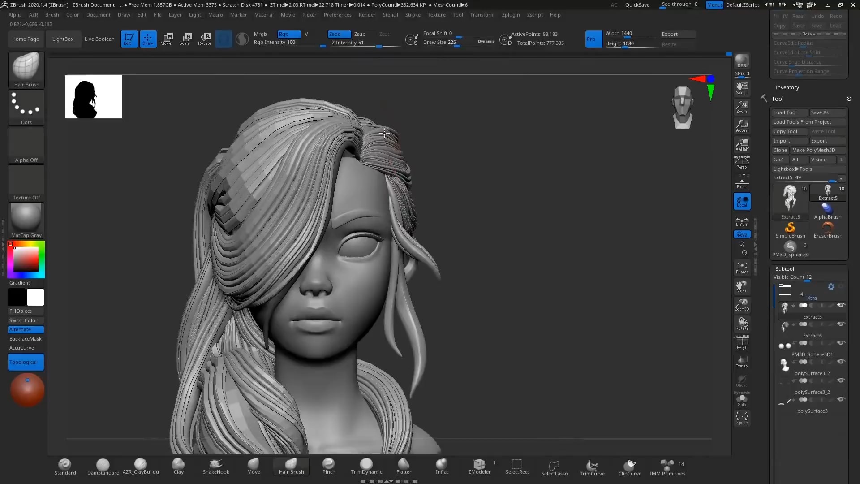Select the Flatten brush tool

click(x=404, y=465)
